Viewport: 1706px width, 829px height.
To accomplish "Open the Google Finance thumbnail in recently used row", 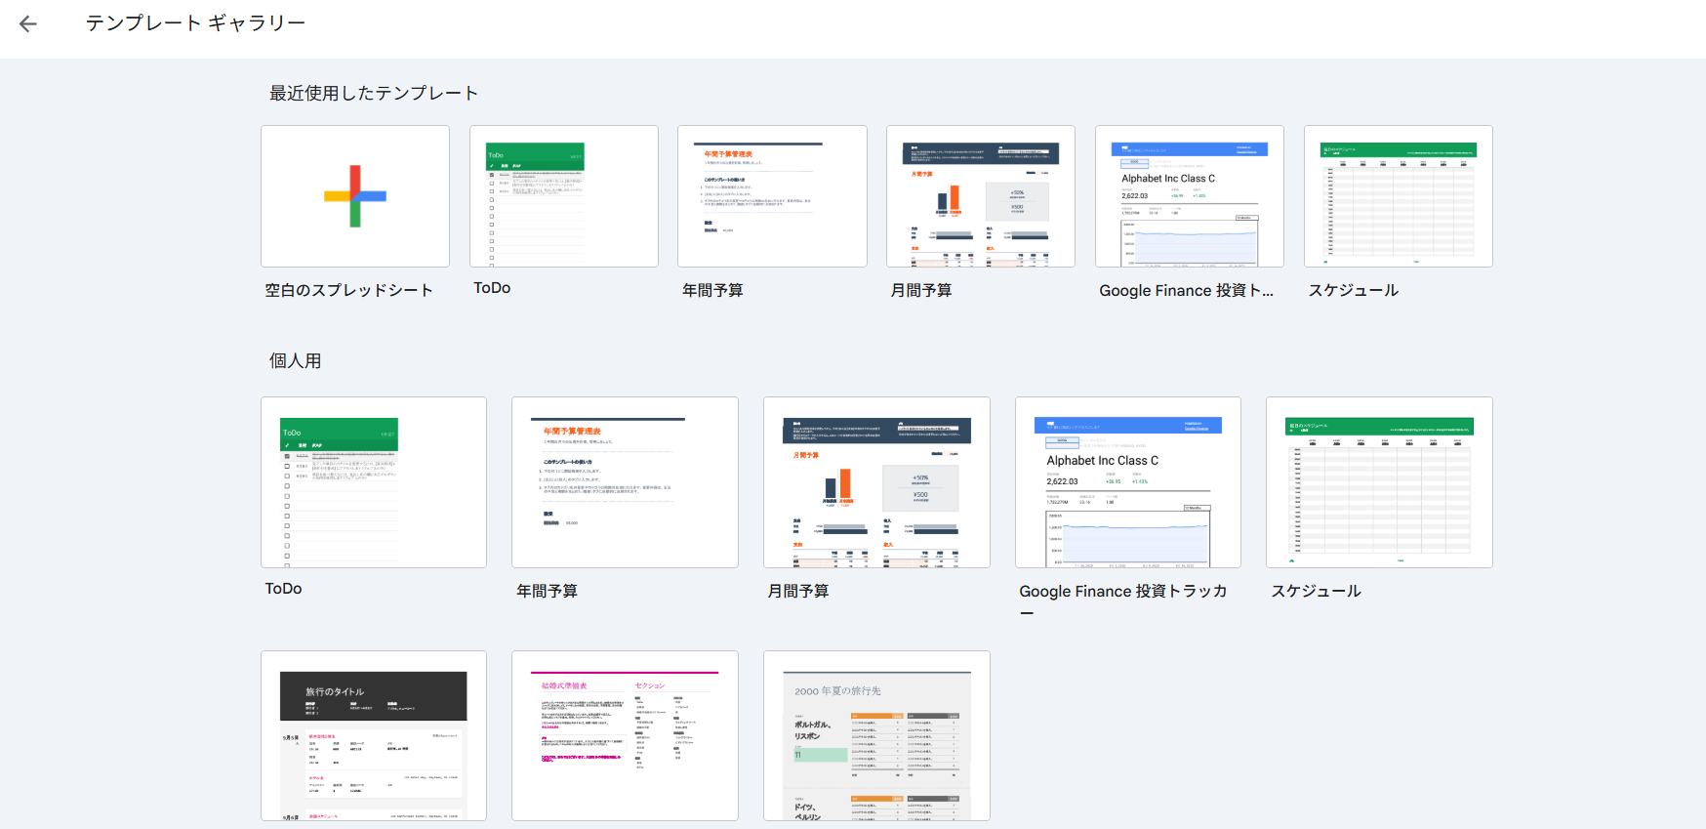I will (1189, 196).
